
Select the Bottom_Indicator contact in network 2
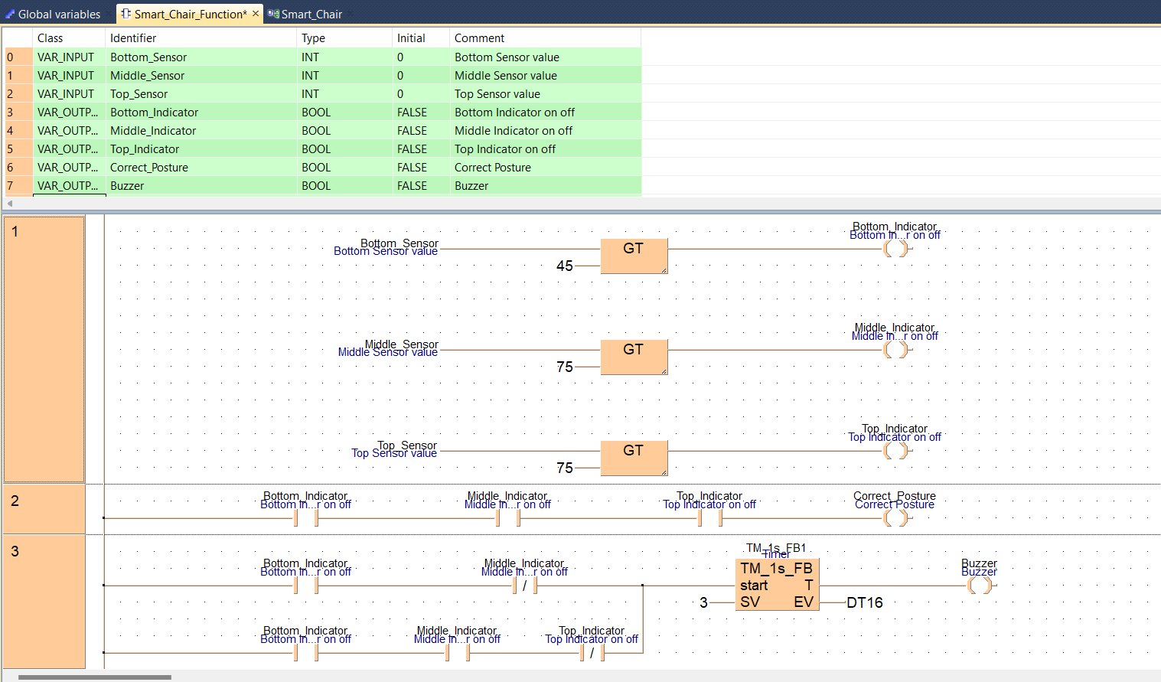click(306, 518)
